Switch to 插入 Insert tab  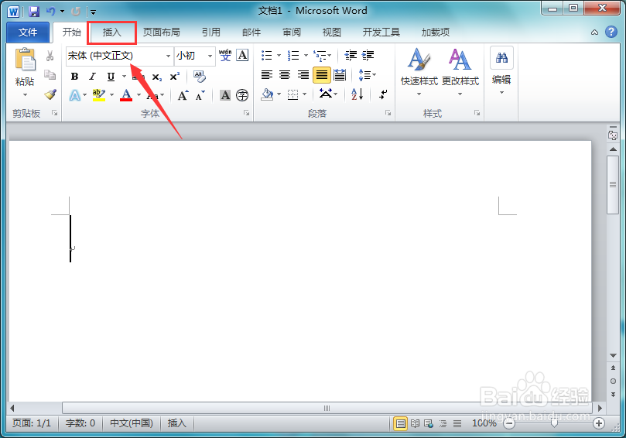point(111,32)
